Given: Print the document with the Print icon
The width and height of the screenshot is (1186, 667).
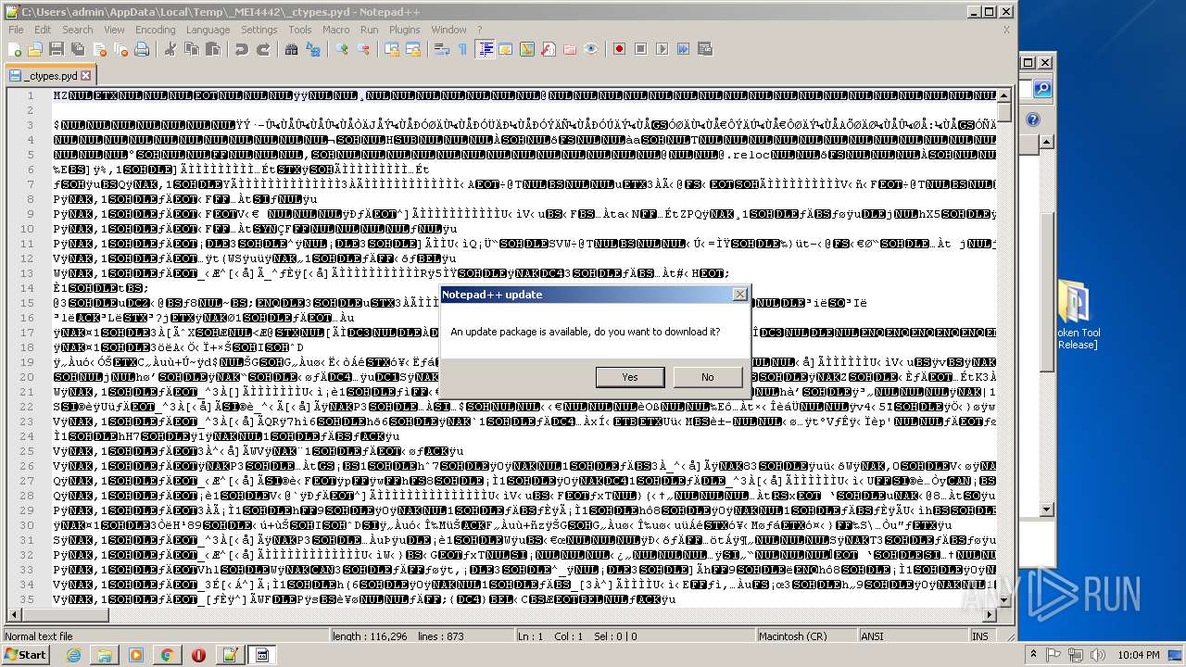Looking at the screenshot, I should (141, 49).
